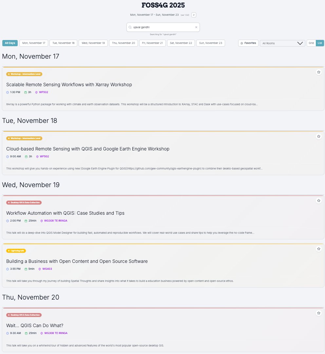Click room WG308 TE IRINGA on QGIS Can Do What
This screenshot has width=325, height=354.
[56, 333]
